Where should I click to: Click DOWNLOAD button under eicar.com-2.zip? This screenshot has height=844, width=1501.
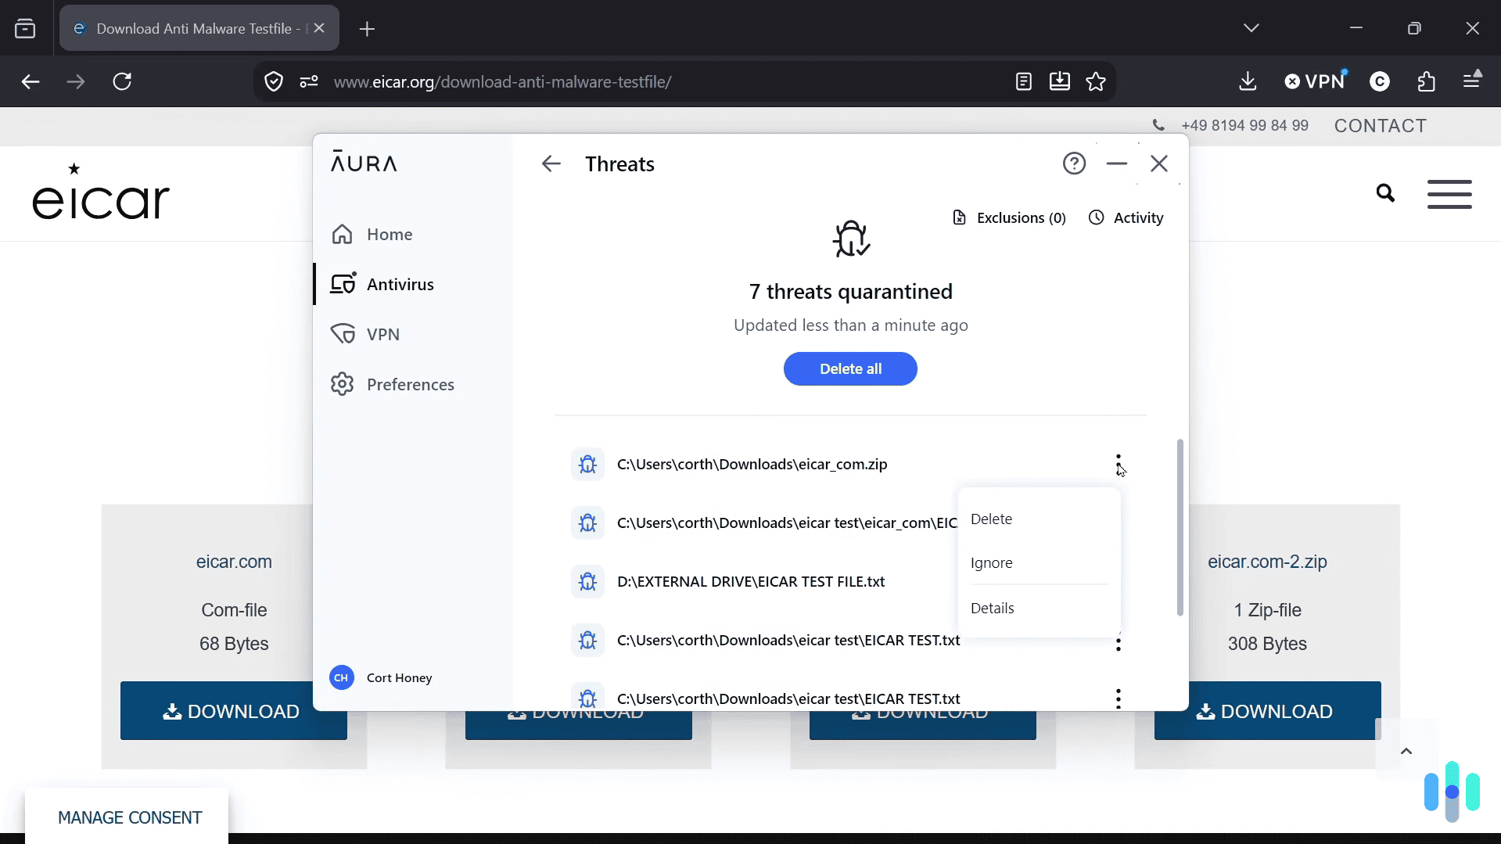[1267, 711]
